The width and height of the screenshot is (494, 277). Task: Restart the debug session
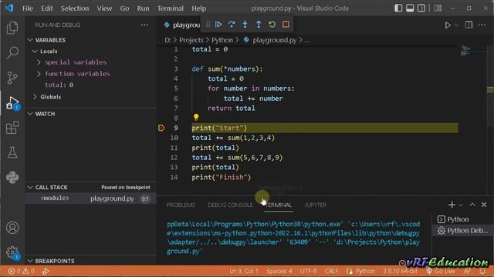[272, 24]
